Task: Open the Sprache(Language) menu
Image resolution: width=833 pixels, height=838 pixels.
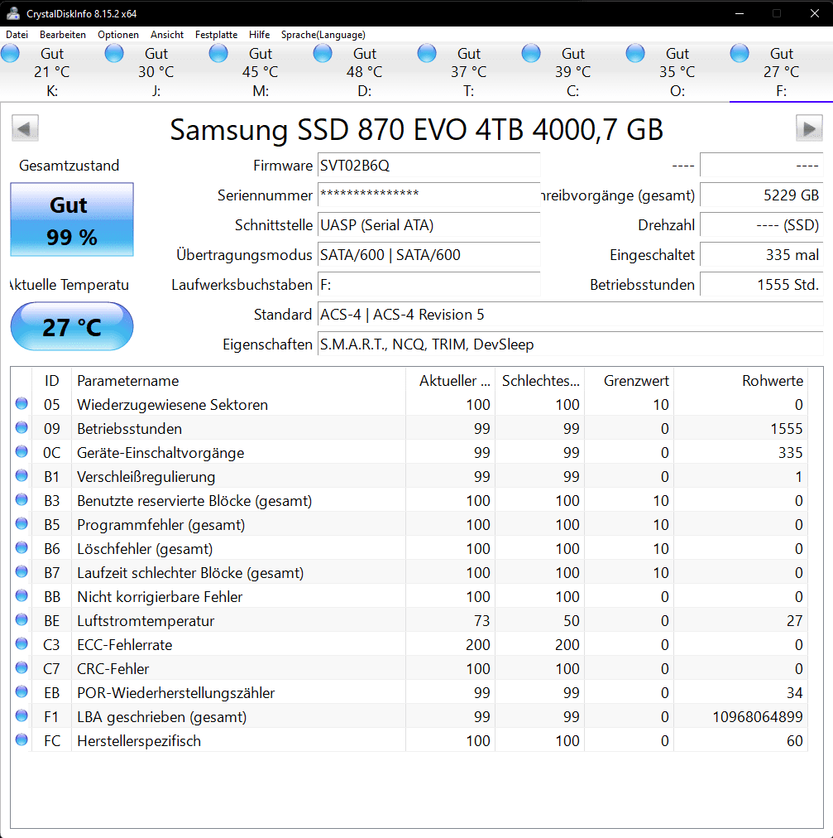Action: click(323, 35)
